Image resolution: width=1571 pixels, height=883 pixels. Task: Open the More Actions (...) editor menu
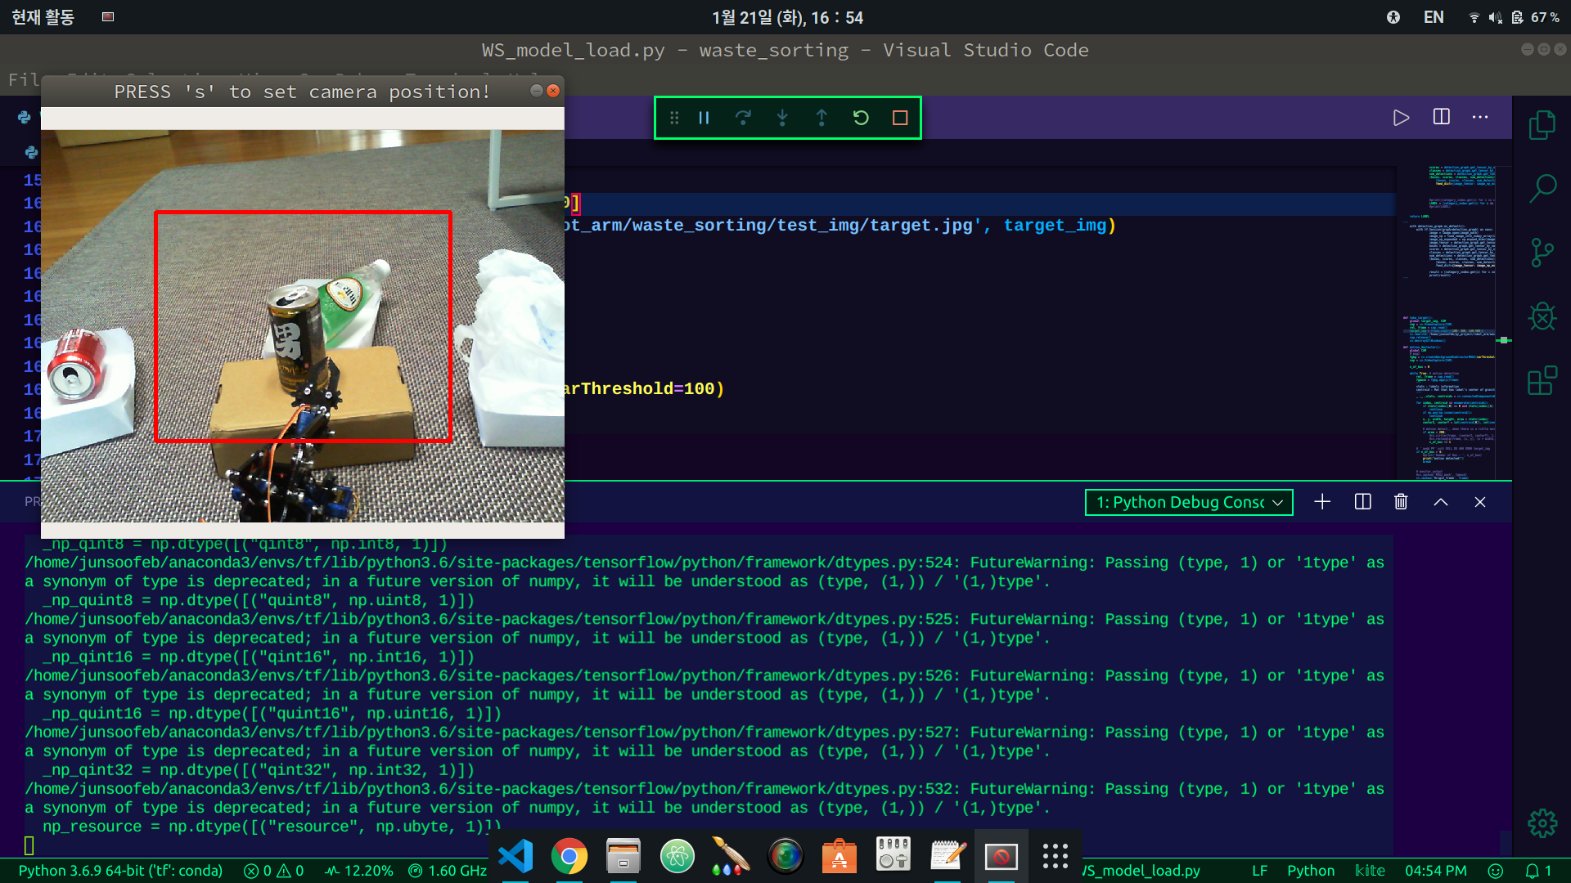click(1480, 117)
